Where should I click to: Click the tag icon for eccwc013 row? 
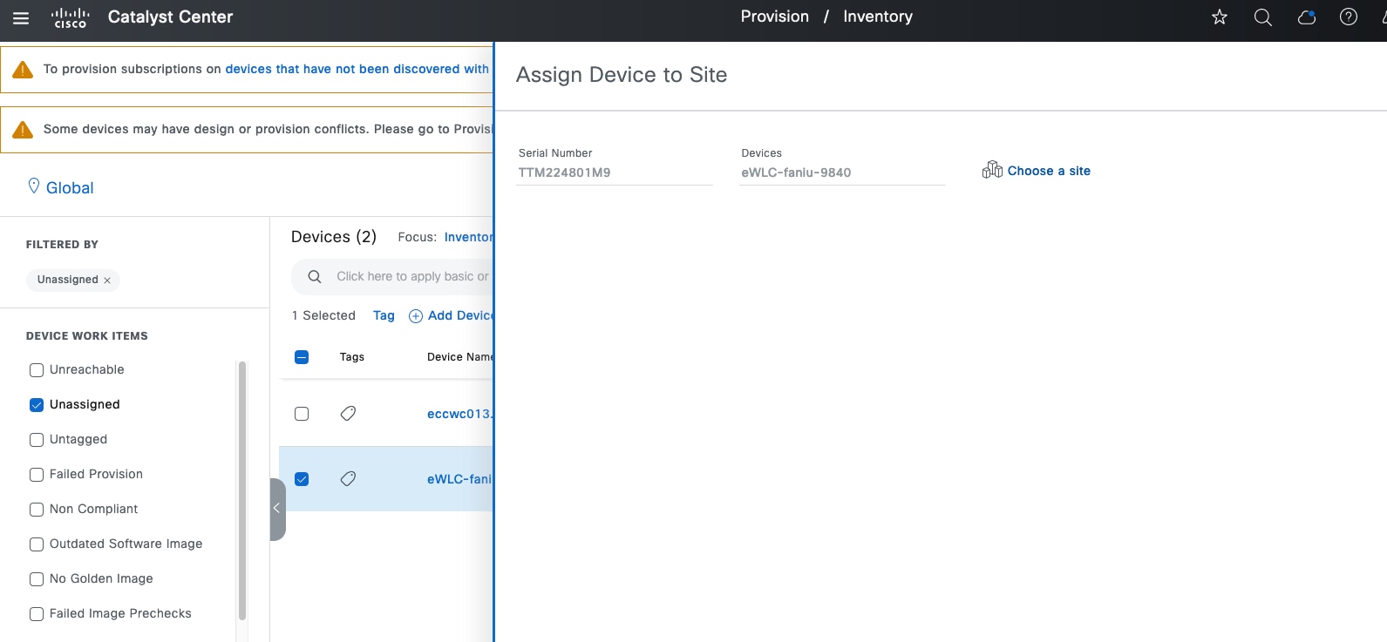click(x=348, y=413)
